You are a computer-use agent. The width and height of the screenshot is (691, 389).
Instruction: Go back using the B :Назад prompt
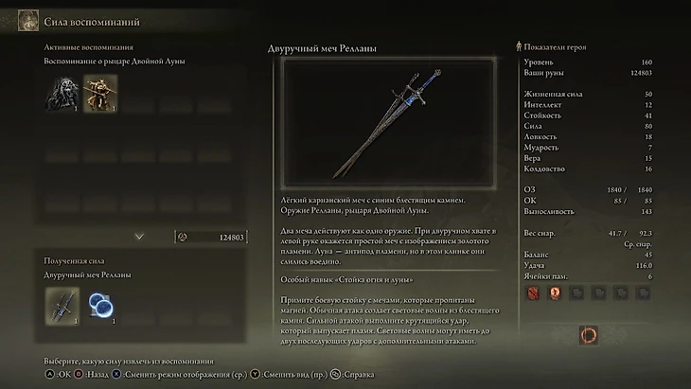tap(91, 375)
